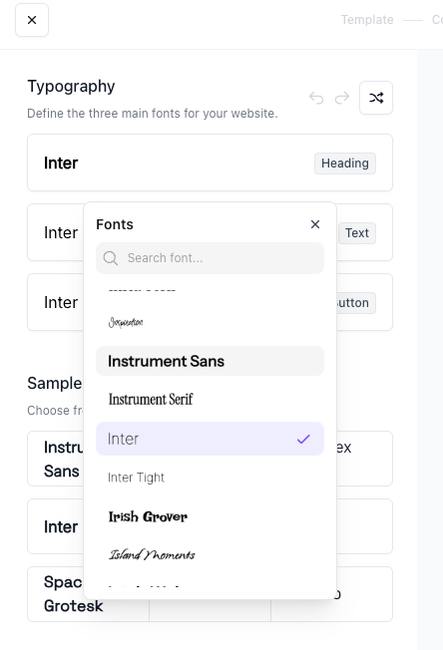Choose Instrument Serif from list

(210, 399)
